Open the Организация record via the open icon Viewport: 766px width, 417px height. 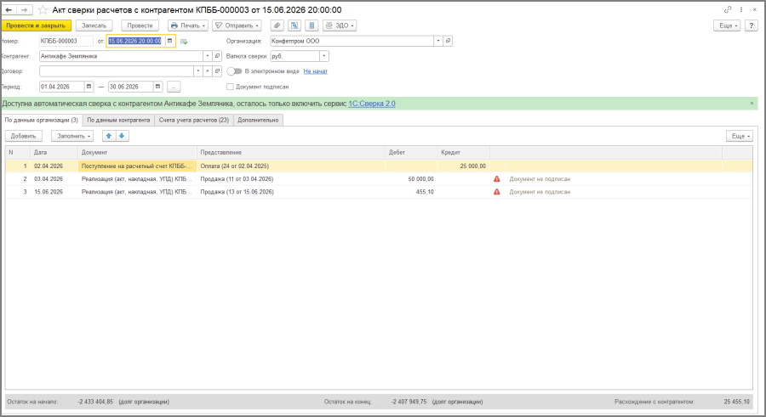(x=448, y=41)
